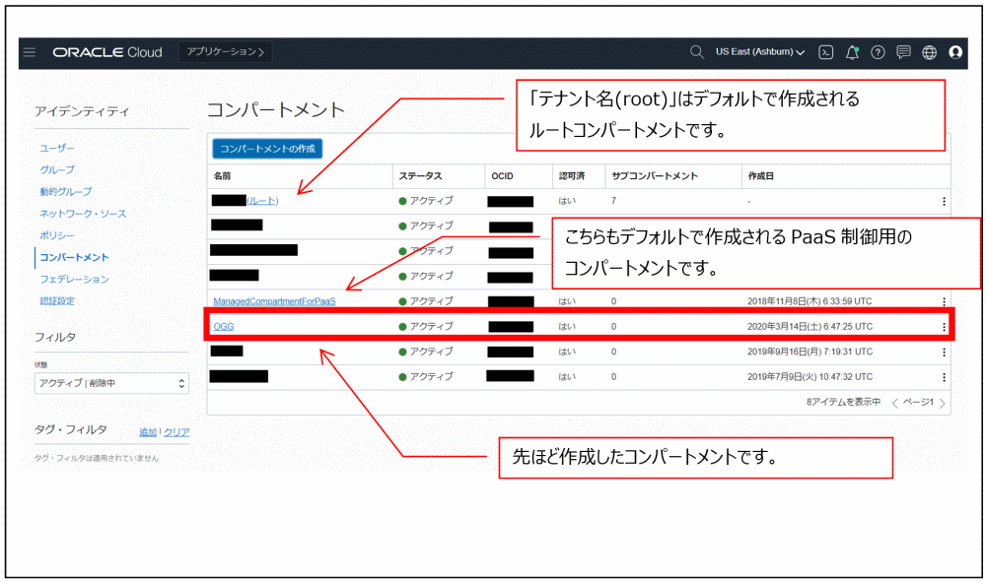
Task: Click the クリア tag filter link
Action: 176,432
